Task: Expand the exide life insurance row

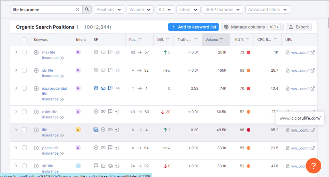Action: 16,112
